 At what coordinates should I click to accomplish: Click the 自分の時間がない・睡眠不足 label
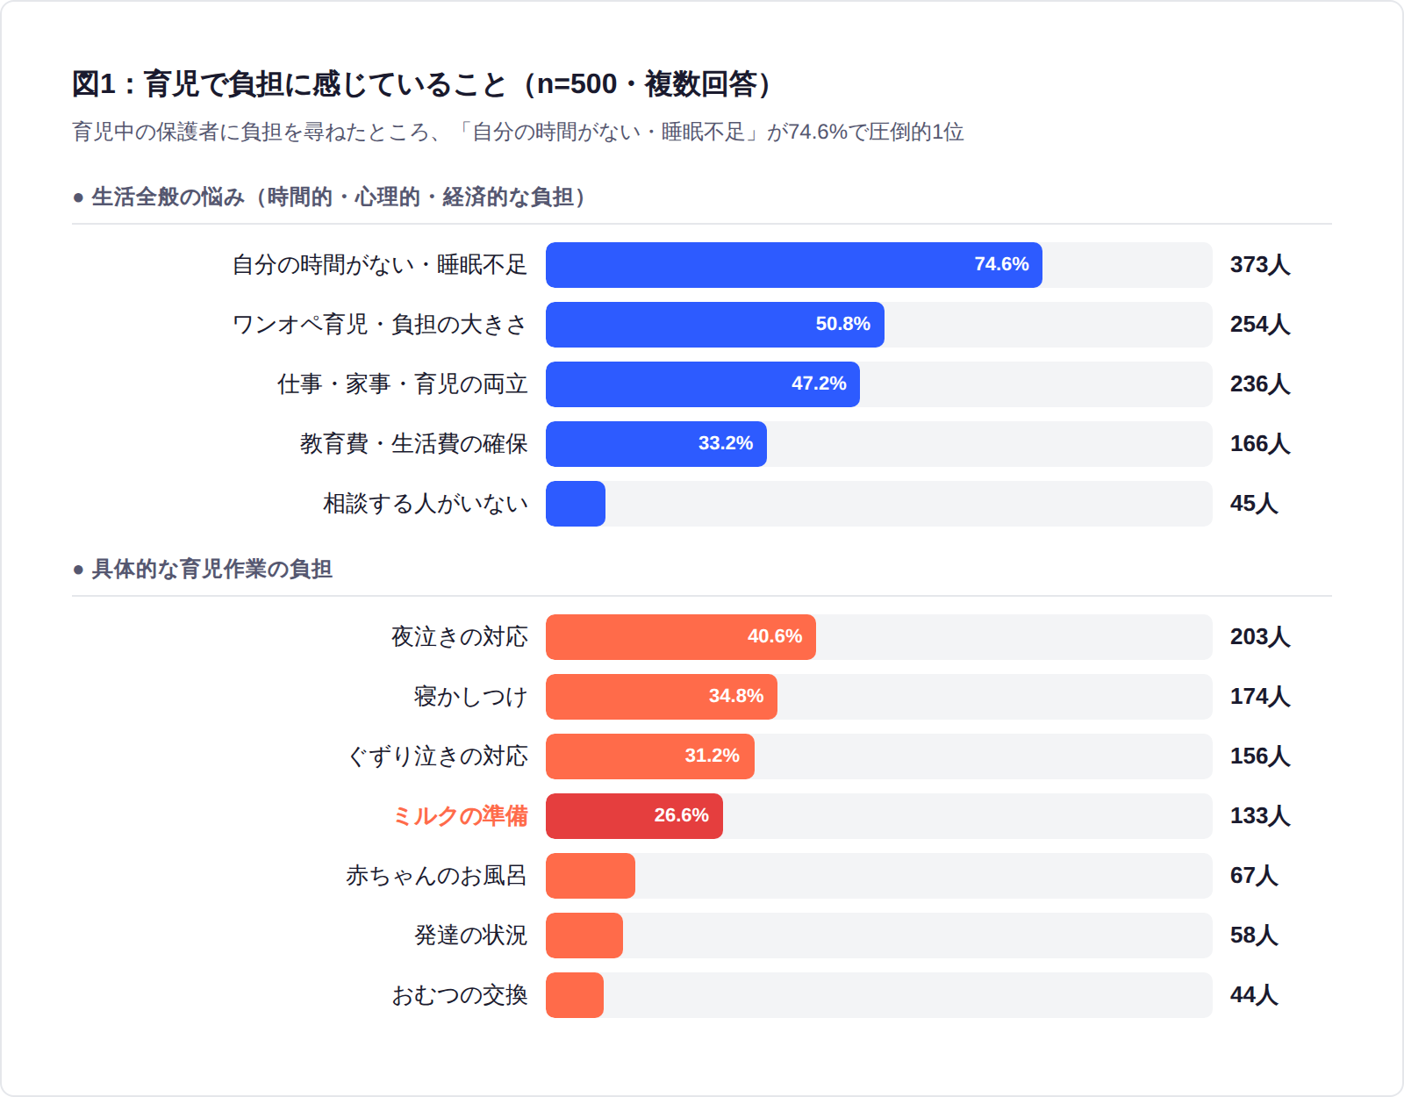[379, 265]
